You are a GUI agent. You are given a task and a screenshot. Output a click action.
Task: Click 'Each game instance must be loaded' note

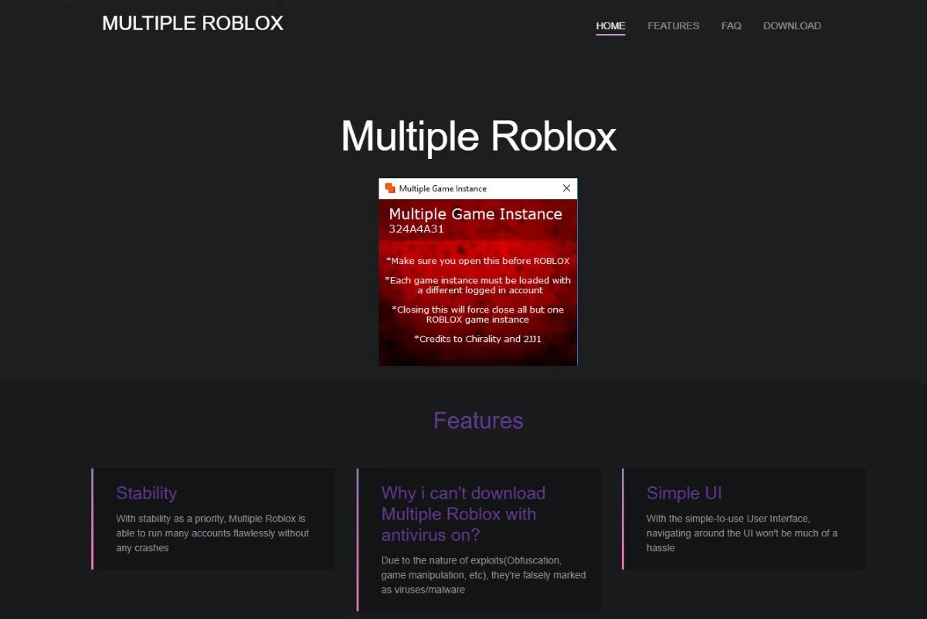478,286
